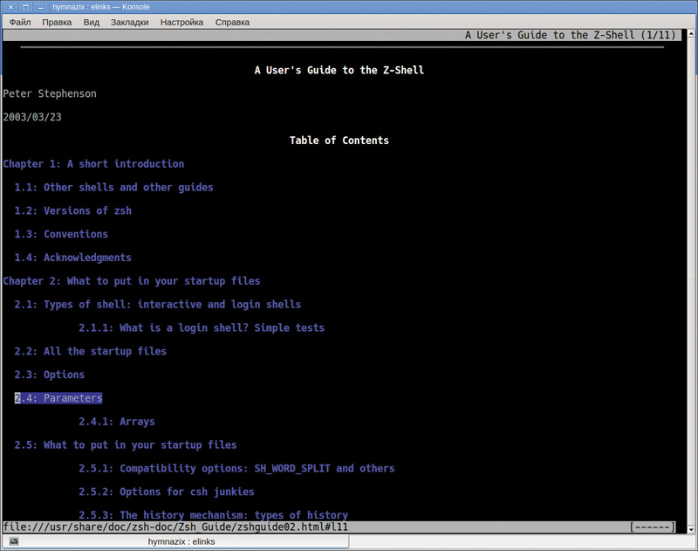Follow Chapter 2: What to put in startup files
Viewport: 698px width, 551px height.
[132, 281]
